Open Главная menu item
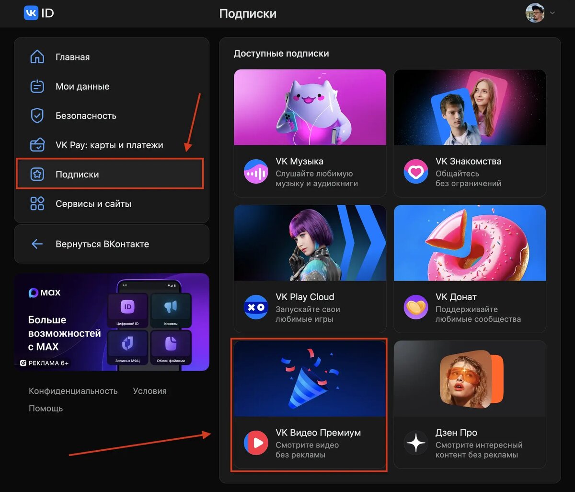The width and height of the screenshot is (575, 492). point(111,57)
